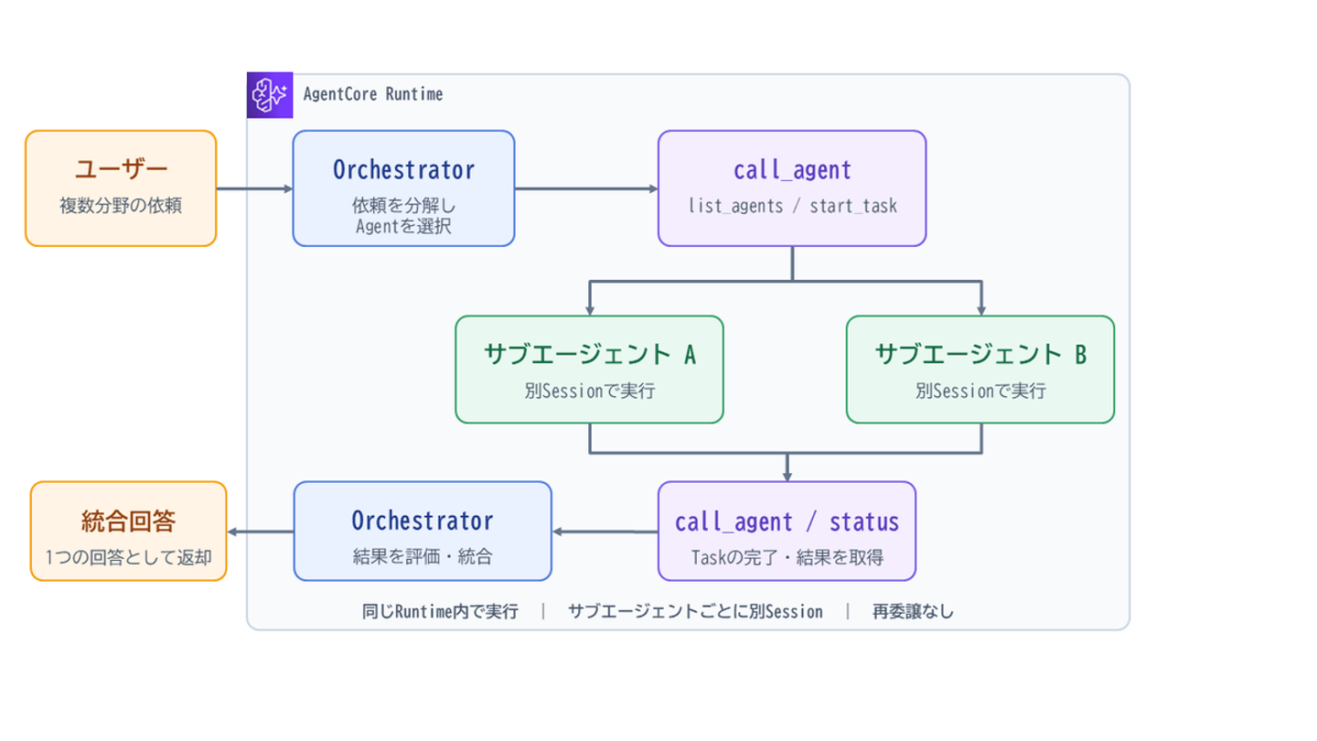Select the description "依頼を分解し Agentを選択"
The height and width of the screenshot is (741, 1317).
point(403,217)
